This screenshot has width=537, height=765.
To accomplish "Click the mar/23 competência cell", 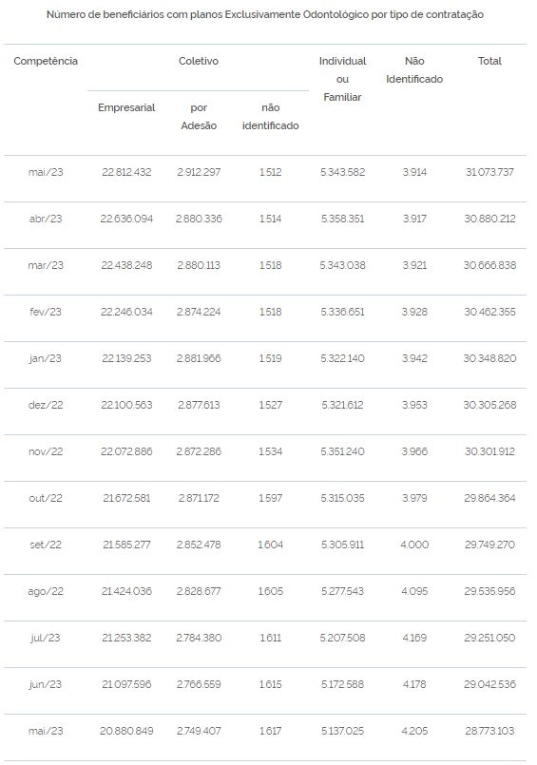I will click(46, 265).
